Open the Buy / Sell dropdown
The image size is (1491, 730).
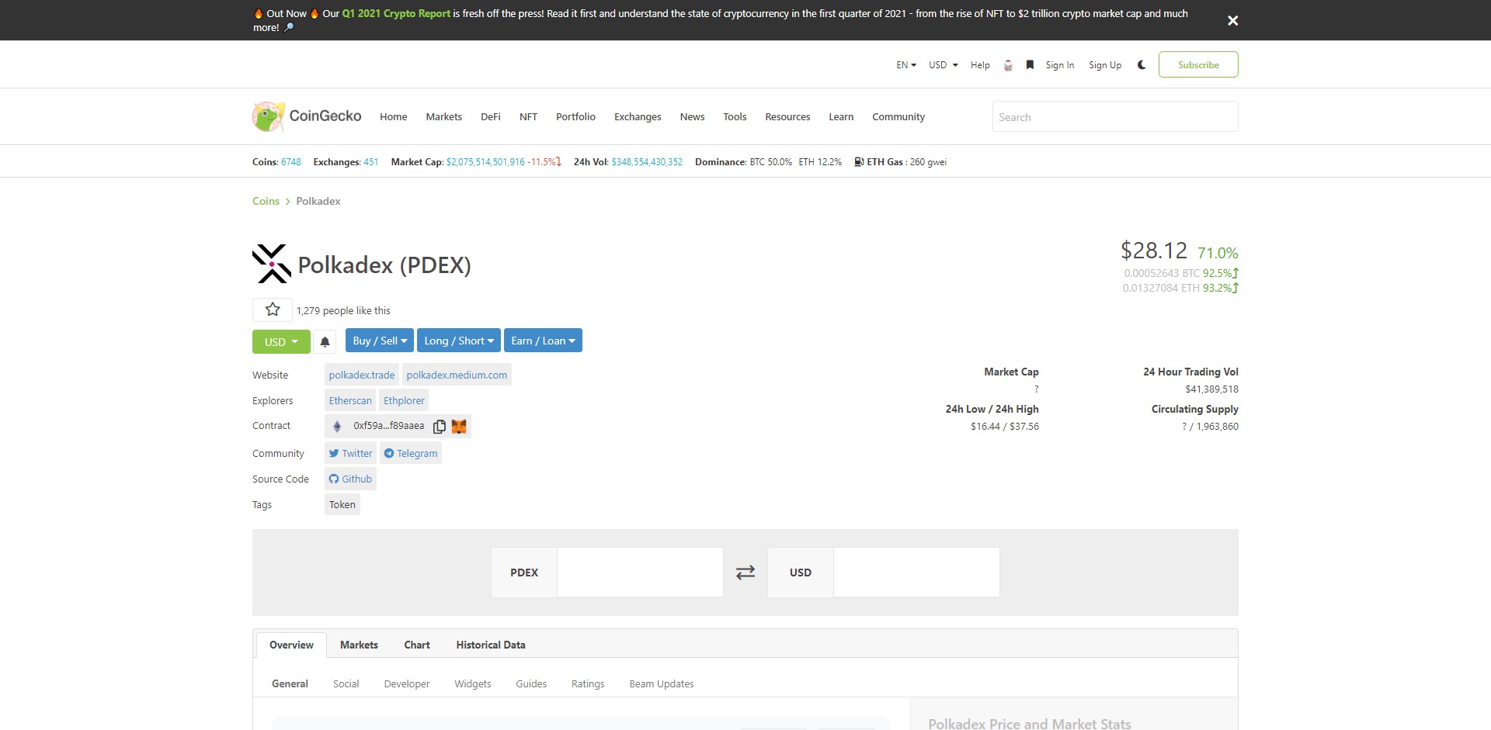379,340
